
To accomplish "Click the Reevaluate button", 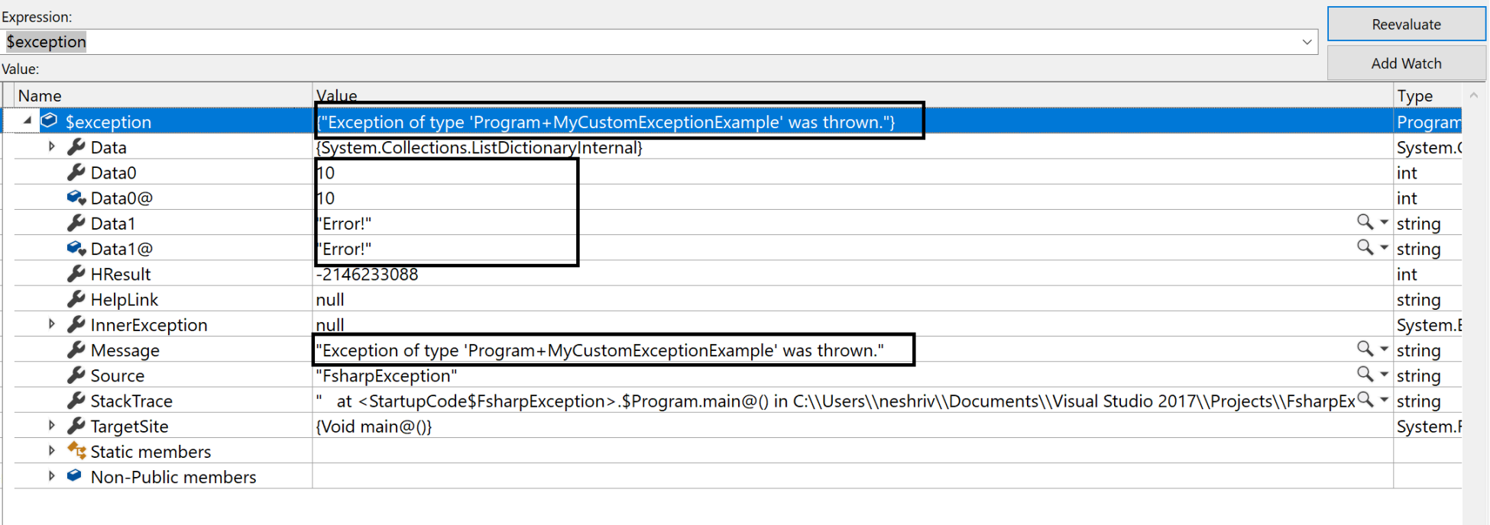I will tap(1406, 24).
